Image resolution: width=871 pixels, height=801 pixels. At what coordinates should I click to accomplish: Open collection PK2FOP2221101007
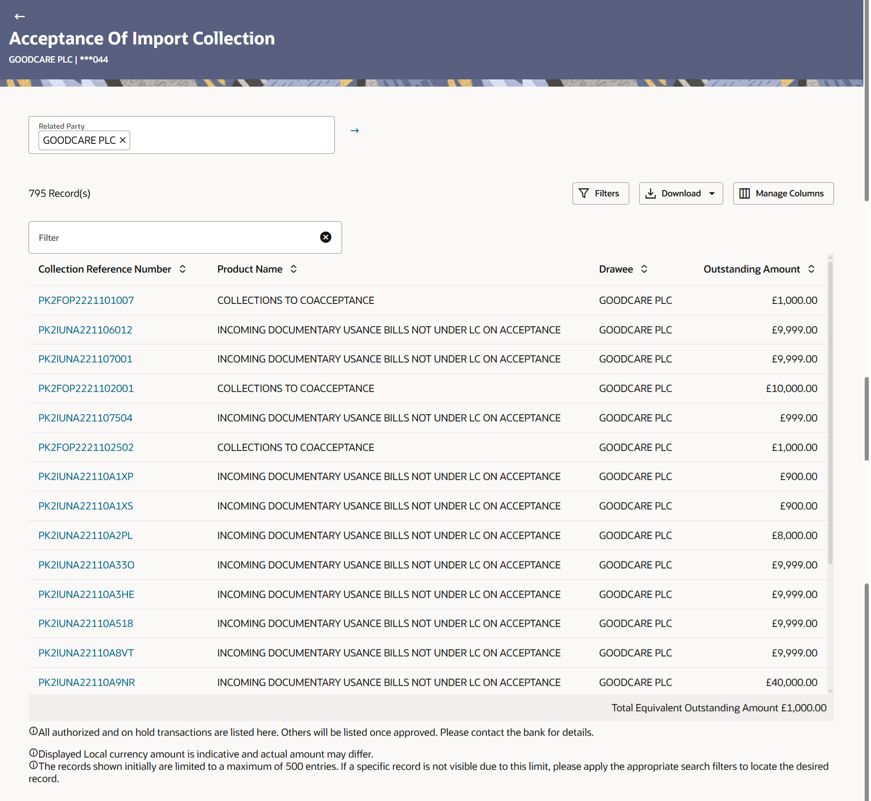(86, 300)
